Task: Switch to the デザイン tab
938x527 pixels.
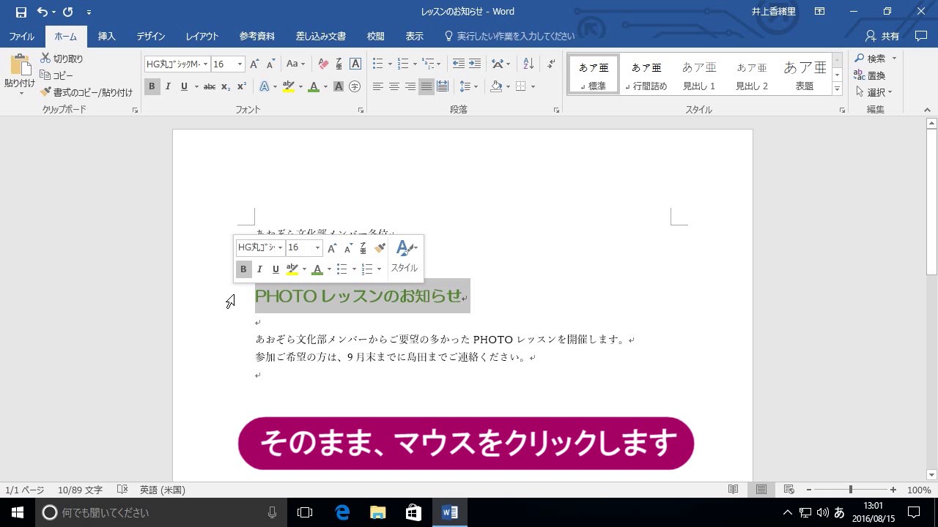Action: pos(151,36)
